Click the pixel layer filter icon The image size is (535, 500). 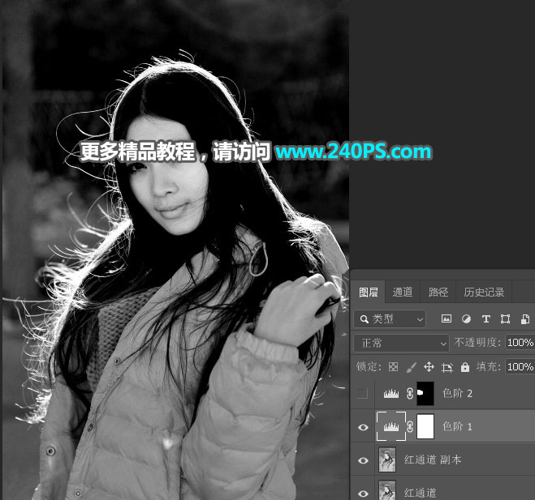click(447, 318)
